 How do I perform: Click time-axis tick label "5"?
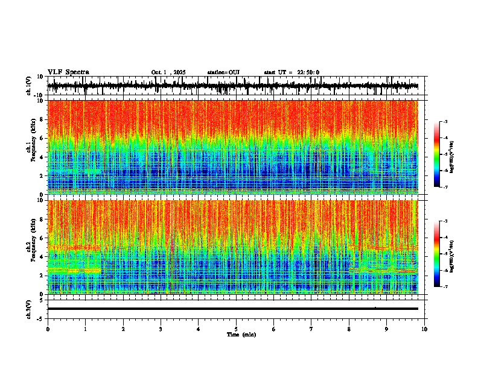click(x=236, y=329)
